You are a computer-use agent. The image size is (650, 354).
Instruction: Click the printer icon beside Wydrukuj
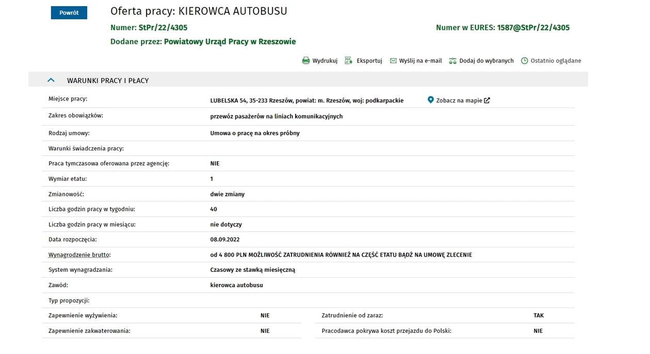[x=306, y=61]
